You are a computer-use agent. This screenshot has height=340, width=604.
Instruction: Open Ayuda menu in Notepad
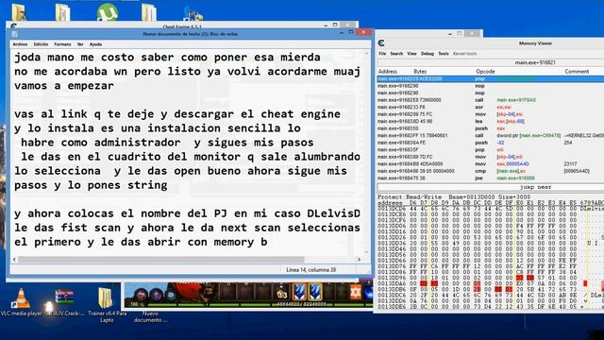coord(95,44)
